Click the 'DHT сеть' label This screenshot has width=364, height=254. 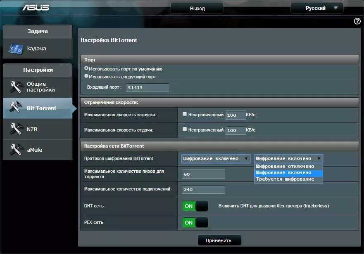pos(94,206)
